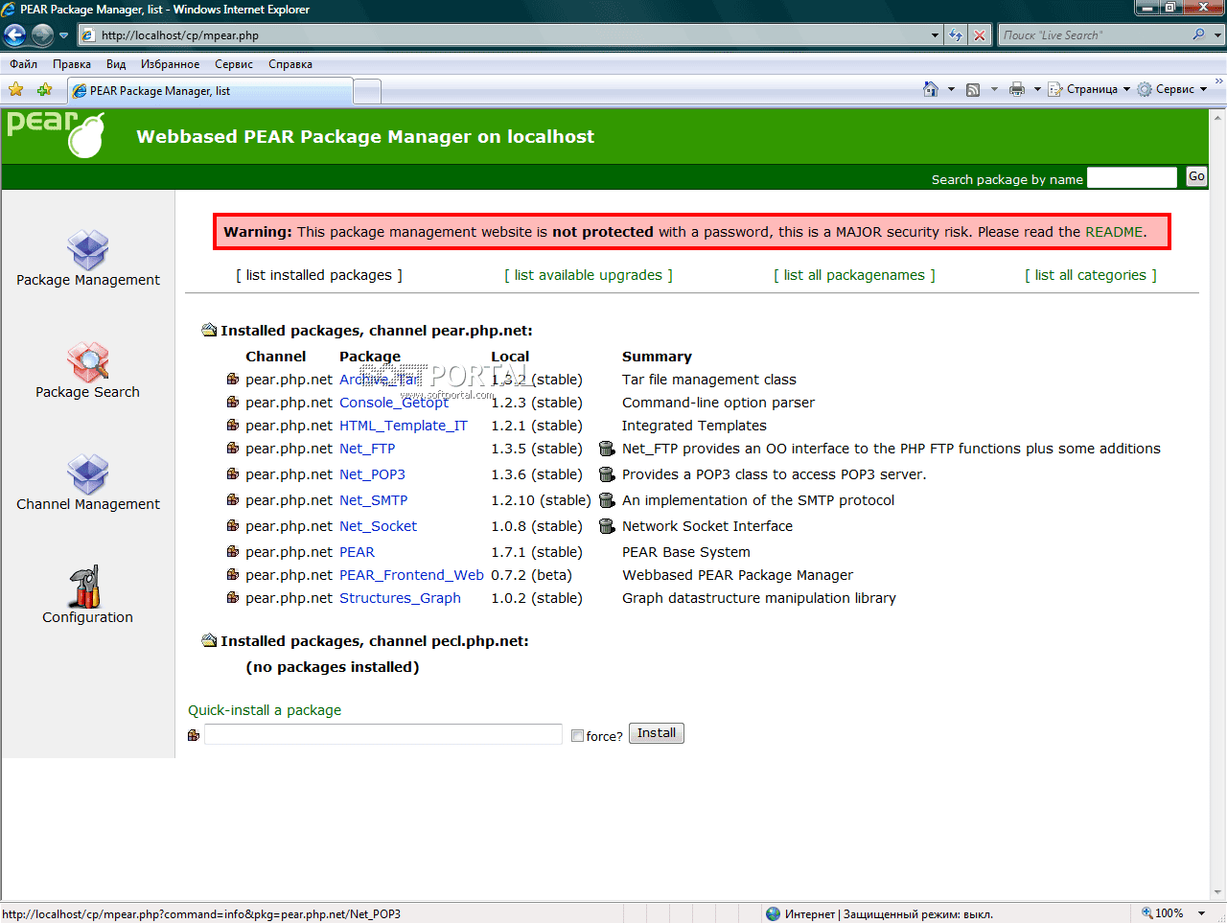Expand the Home button dropdown arrow
The height and width of the screenshot is (923, 1227).
[951, 89]
